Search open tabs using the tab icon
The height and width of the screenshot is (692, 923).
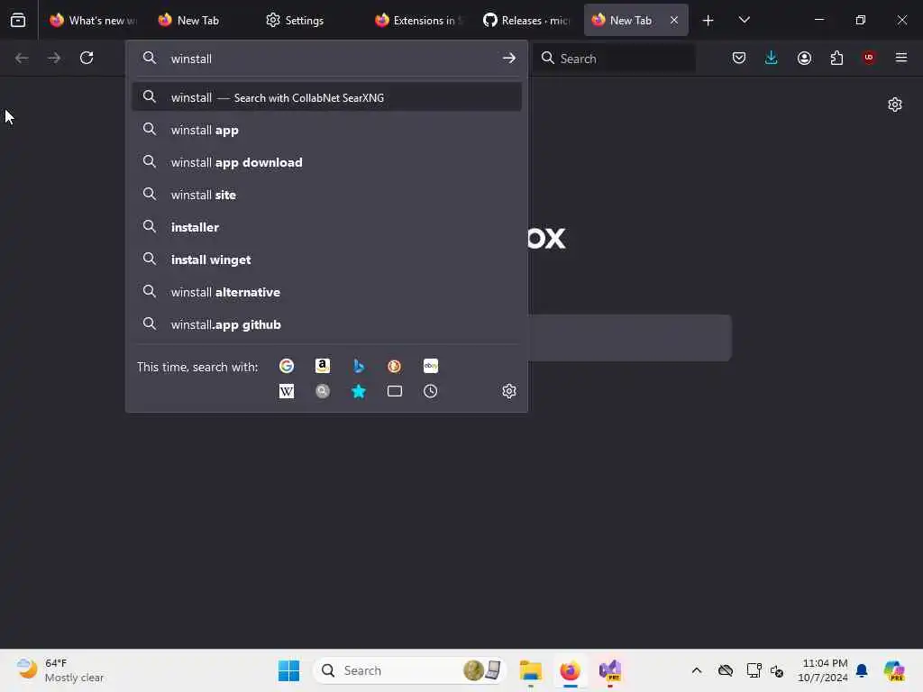[395, 391]
